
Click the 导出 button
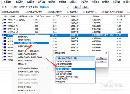click(86, 7)
